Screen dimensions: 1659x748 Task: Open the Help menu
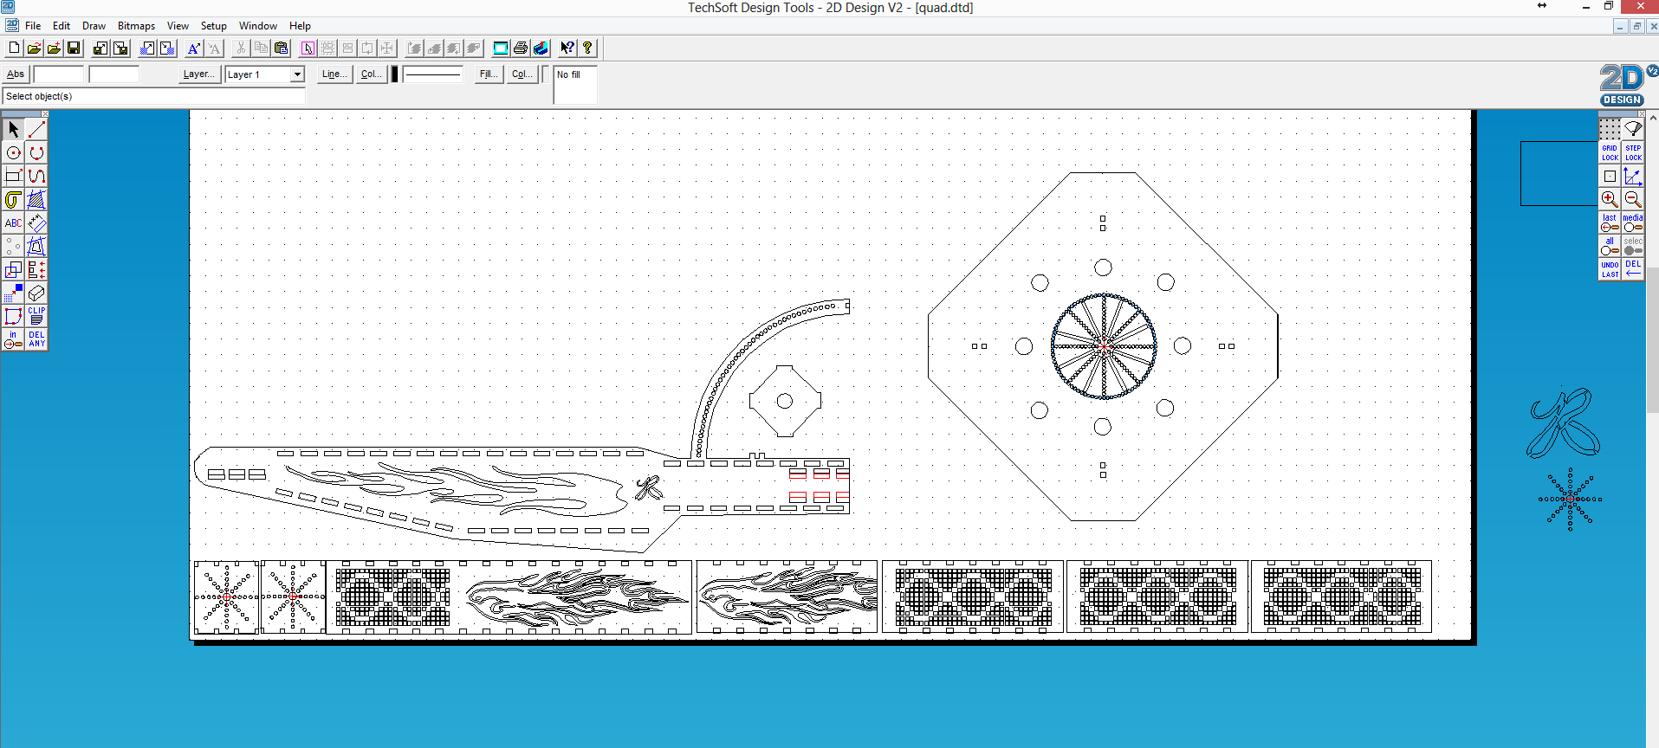[300, 26]
